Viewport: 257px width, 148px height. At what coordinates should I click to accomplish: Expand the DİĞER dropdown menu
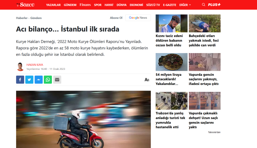tap(185, 5)
